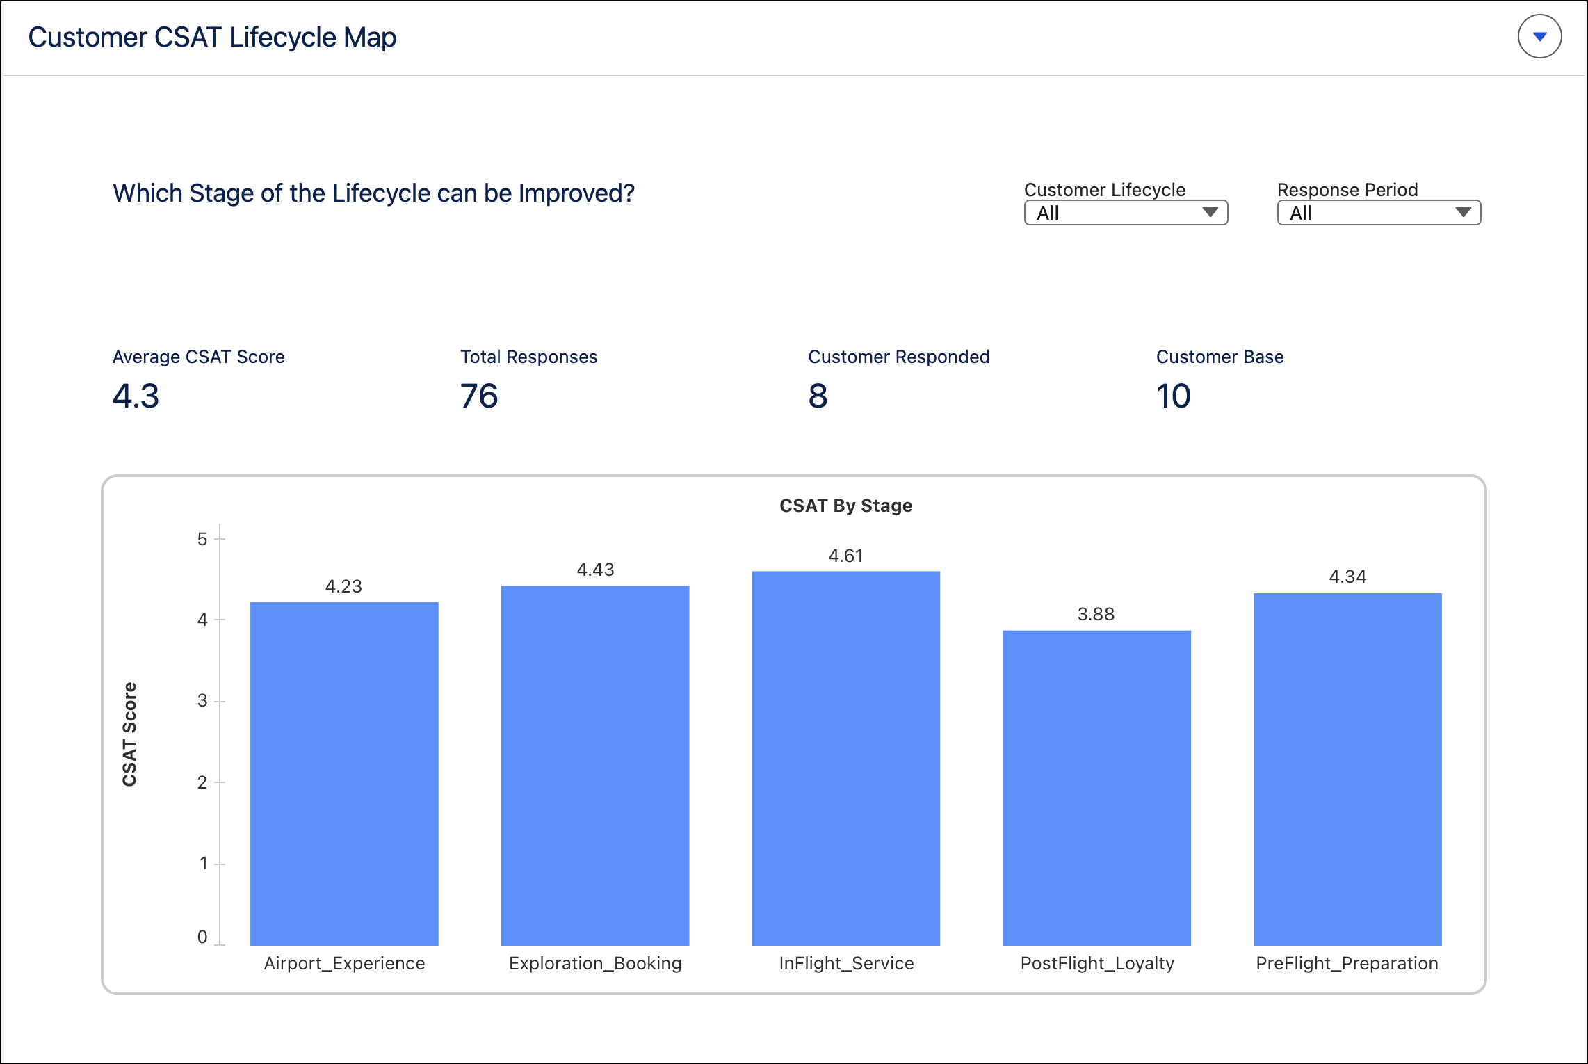The image size is (1588, 1064).
Task: Open the dashboard actions menu arrow
Action: (1539, 36)
